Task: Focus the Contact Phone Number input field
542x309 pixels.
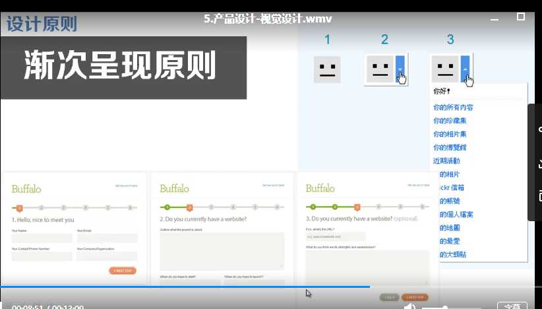Action: click(42, 256)
